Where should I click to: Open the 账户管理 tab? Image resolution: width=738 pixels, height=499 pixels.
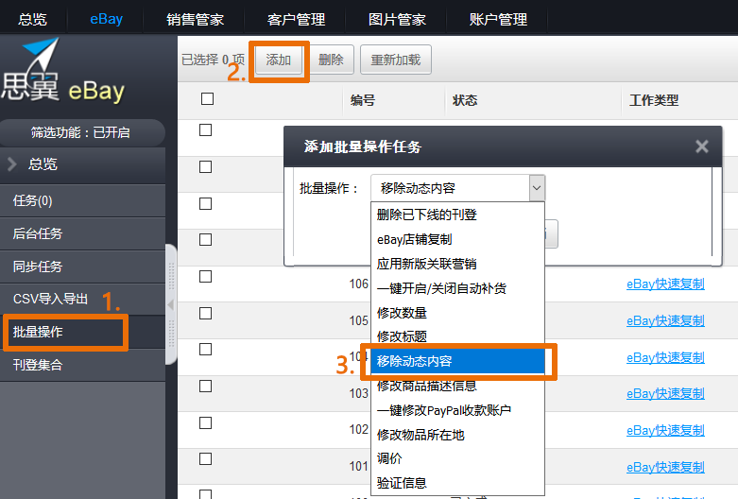pos(498,19)
